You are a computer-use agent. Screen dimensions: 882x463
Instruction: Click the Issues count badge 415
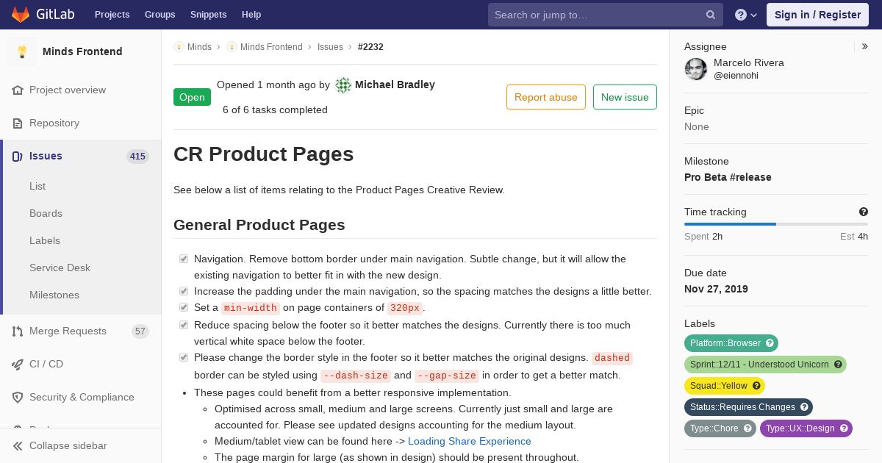(137, 157)
